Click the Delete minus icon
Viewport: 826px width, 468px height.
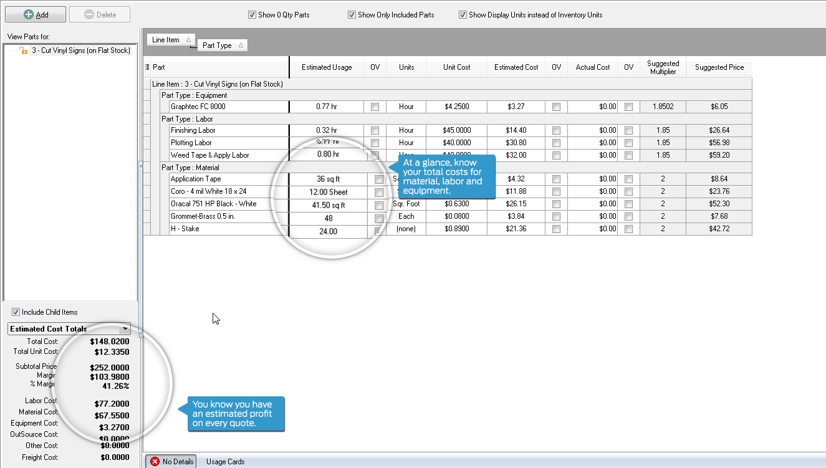[x=89, y=14]
